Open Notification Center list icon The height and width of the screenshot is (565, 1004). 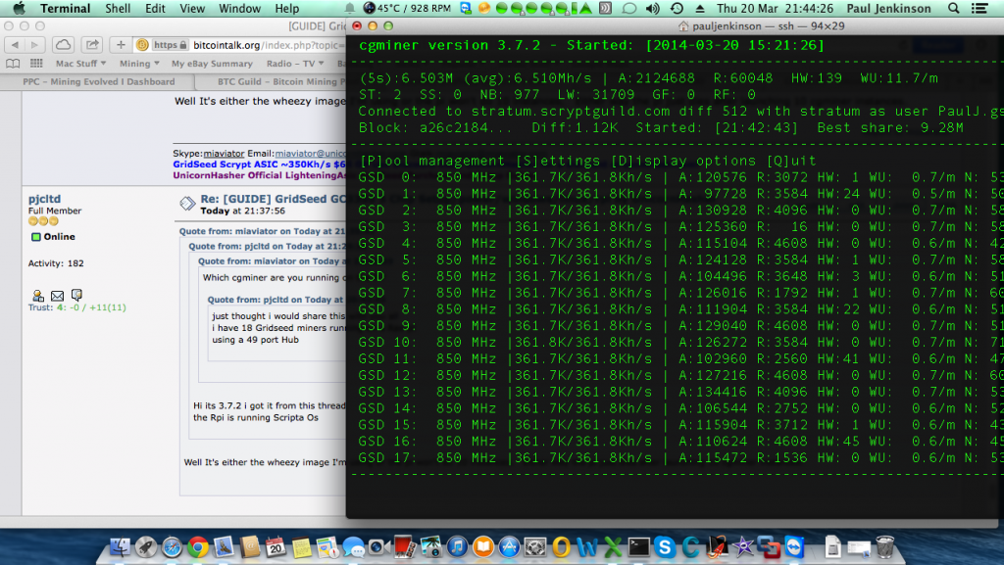(979, 8)
